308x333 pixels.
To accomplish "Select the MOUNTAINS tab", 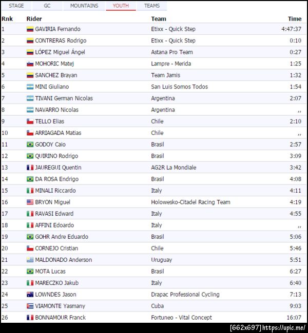I will [84, 6].
